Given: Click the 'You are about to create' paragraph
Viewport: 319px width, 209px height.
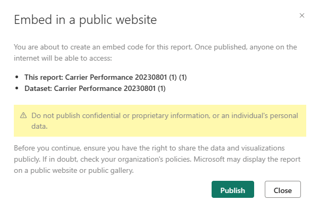Looking at the screenshot, I should coord(155,53).
